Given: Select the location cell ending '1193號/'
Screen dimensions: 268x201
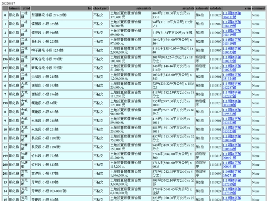Looking at the screenshot, I should tap(62, 138).
